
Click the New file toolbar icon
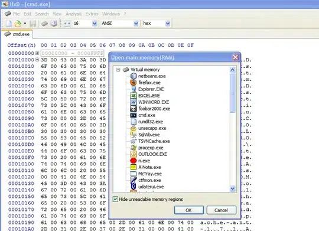[x=8, y=24]
